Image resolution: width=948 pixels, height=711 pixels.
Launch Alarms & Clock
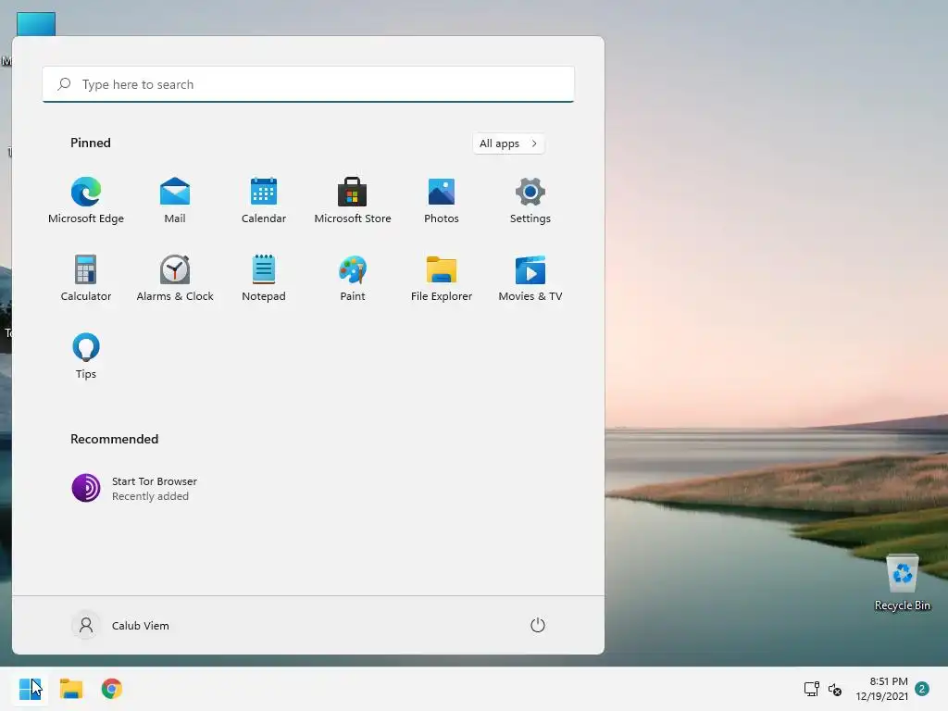[x=175, y=278]
